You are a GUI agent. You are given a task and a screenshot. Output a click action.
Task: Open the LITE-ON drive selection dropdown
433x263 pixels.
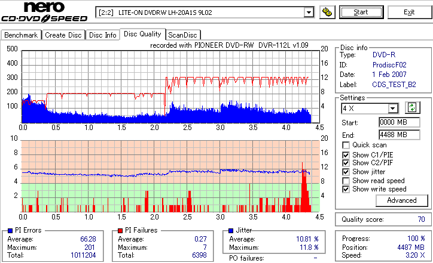pos(205,13)
